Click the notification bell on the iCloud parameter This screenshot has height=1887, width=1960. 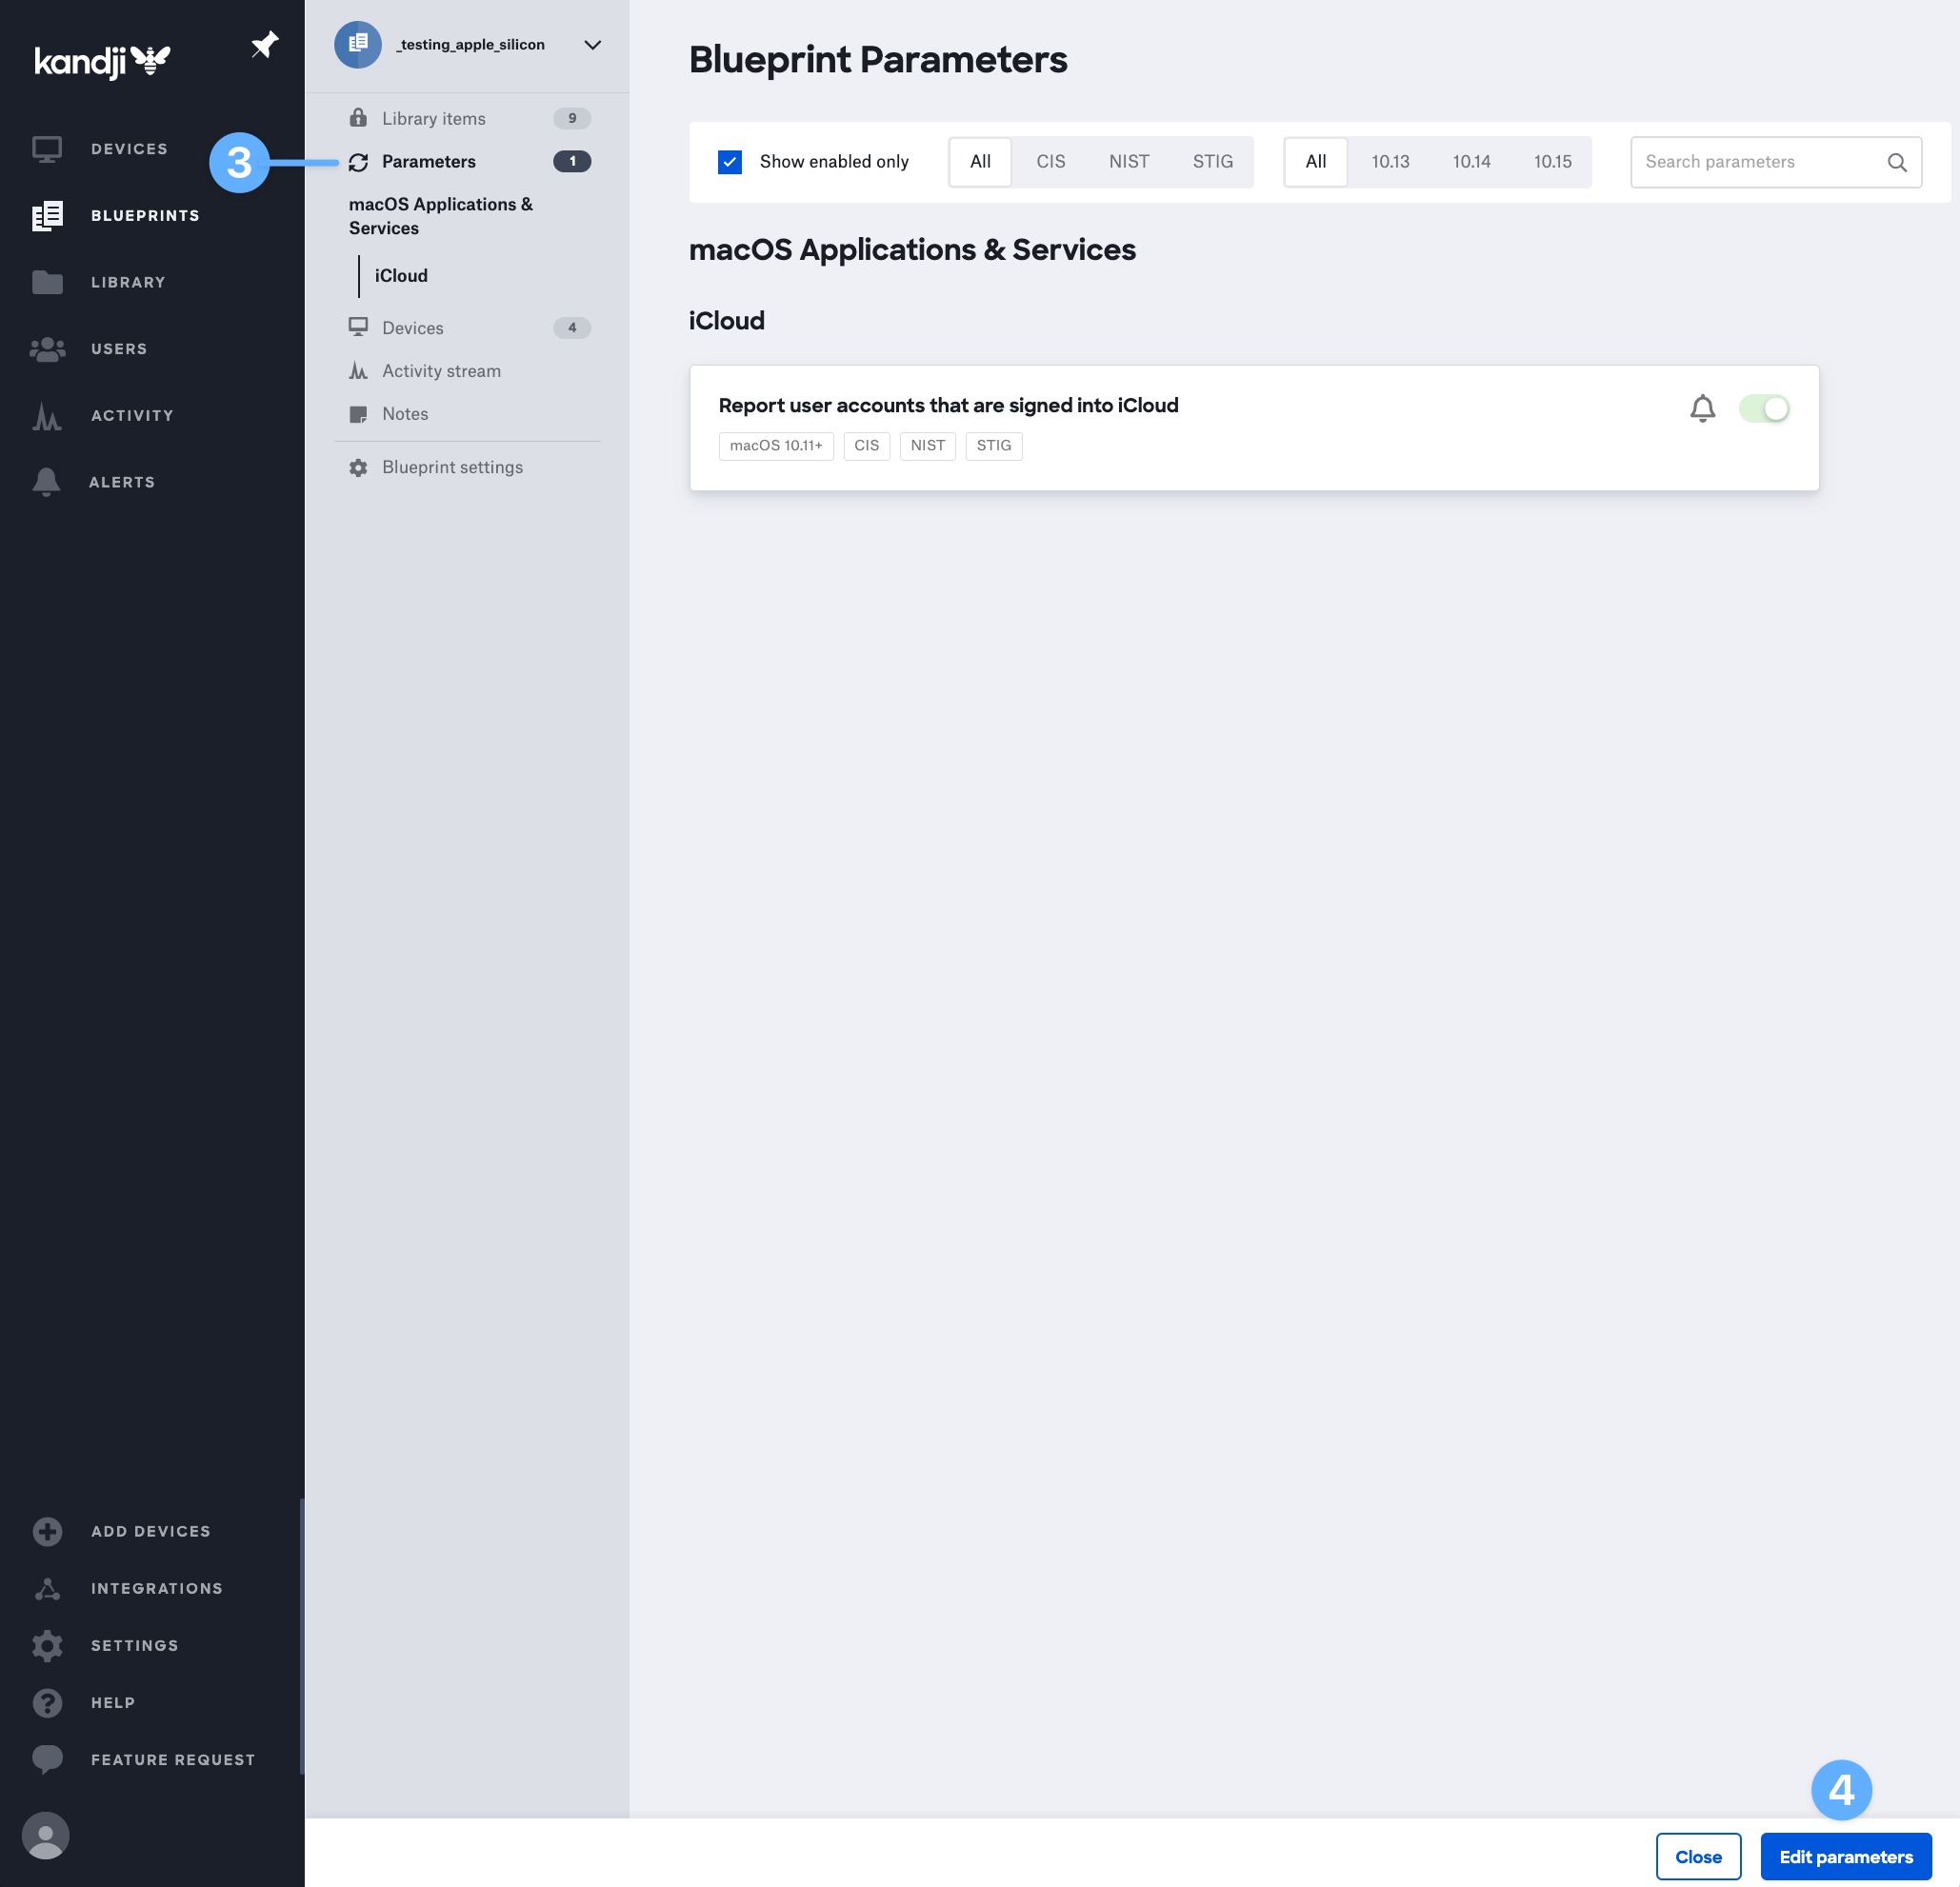tap(1702, 407)
